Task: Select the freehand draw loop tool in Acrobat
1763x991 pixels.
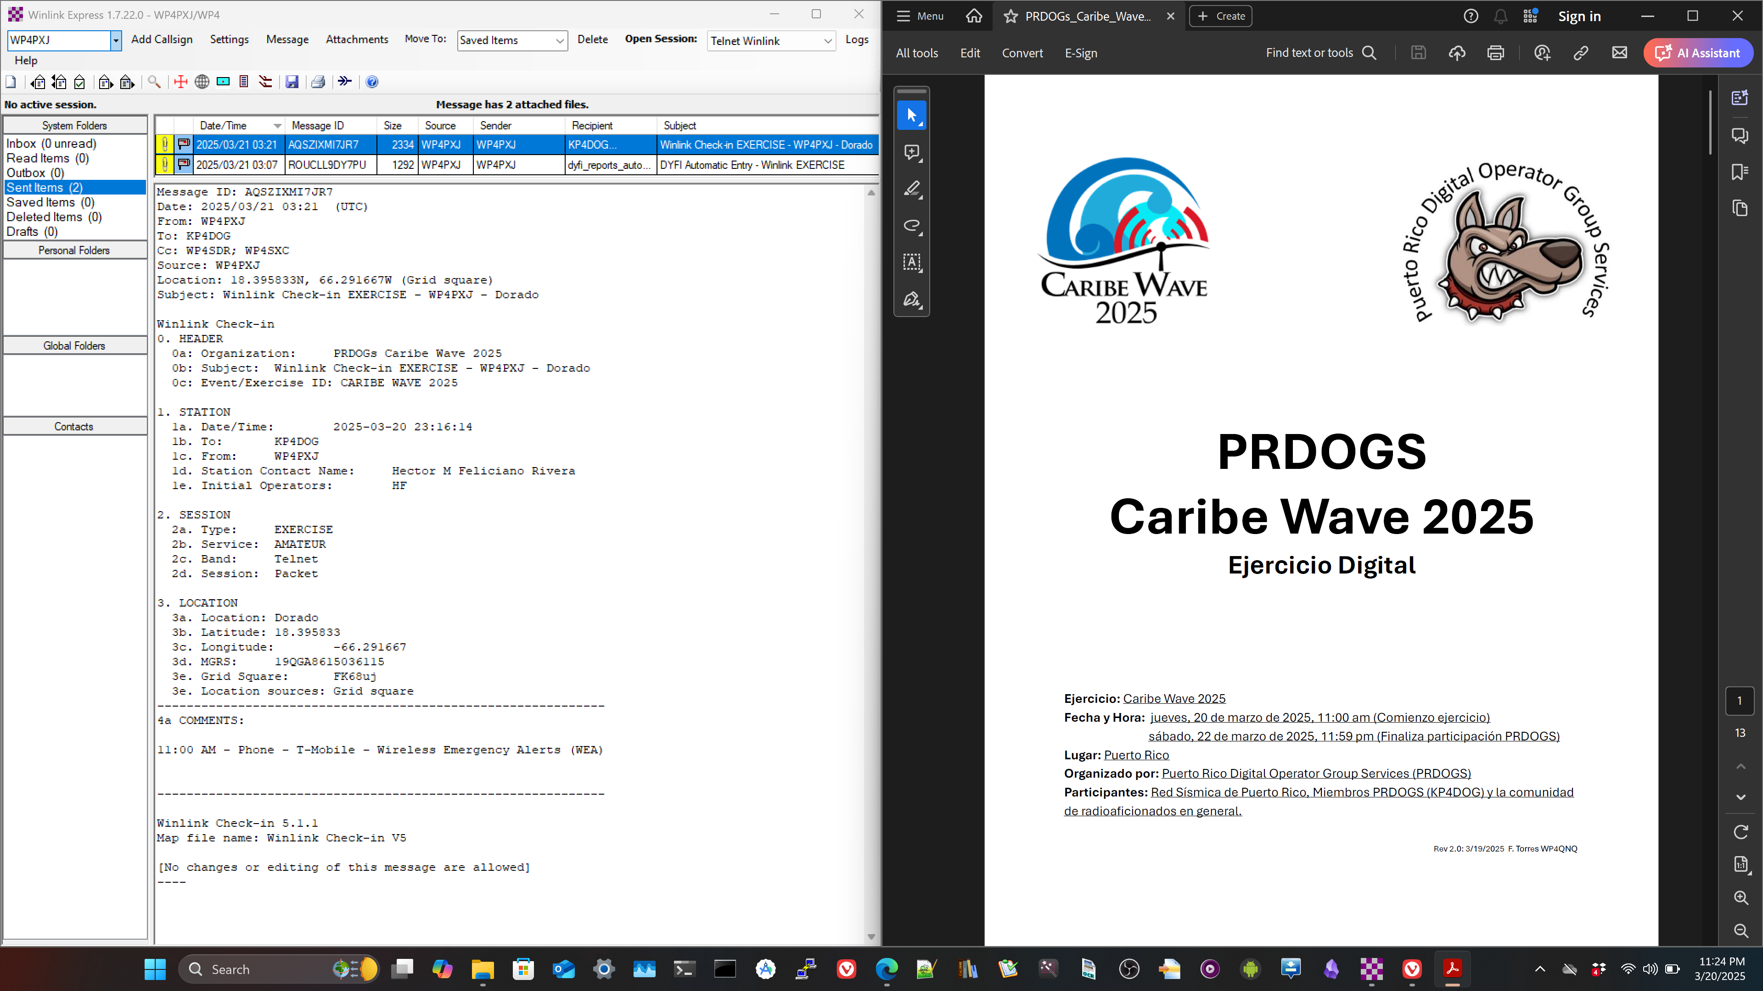Action: (x=912, y=226)
